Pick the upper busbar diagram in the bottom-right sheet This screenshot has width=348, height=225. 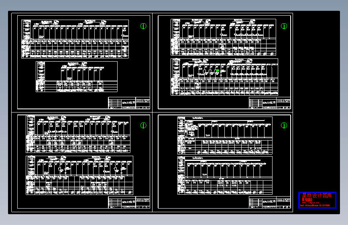[225, 136]
